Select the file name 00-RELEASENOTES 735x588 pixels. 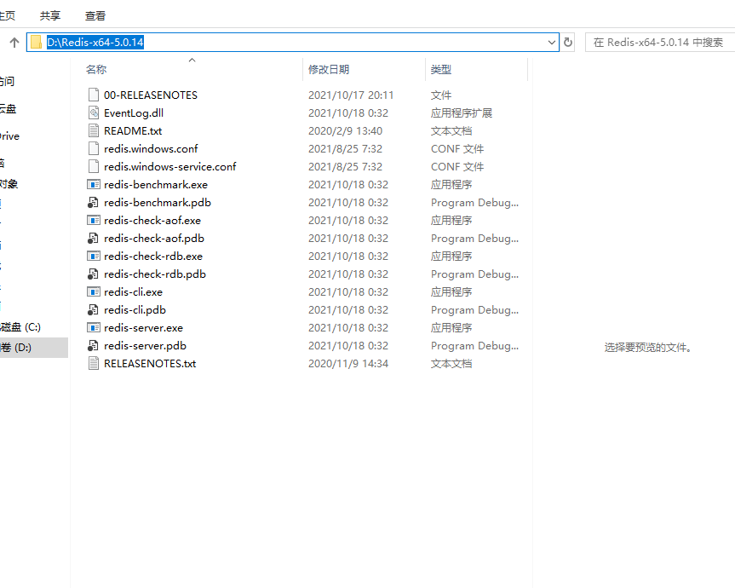(151, 95)
